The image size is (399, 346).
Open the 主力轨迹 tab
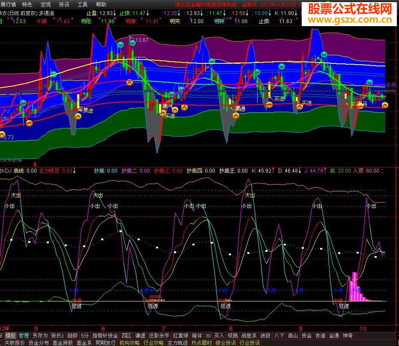177,343
